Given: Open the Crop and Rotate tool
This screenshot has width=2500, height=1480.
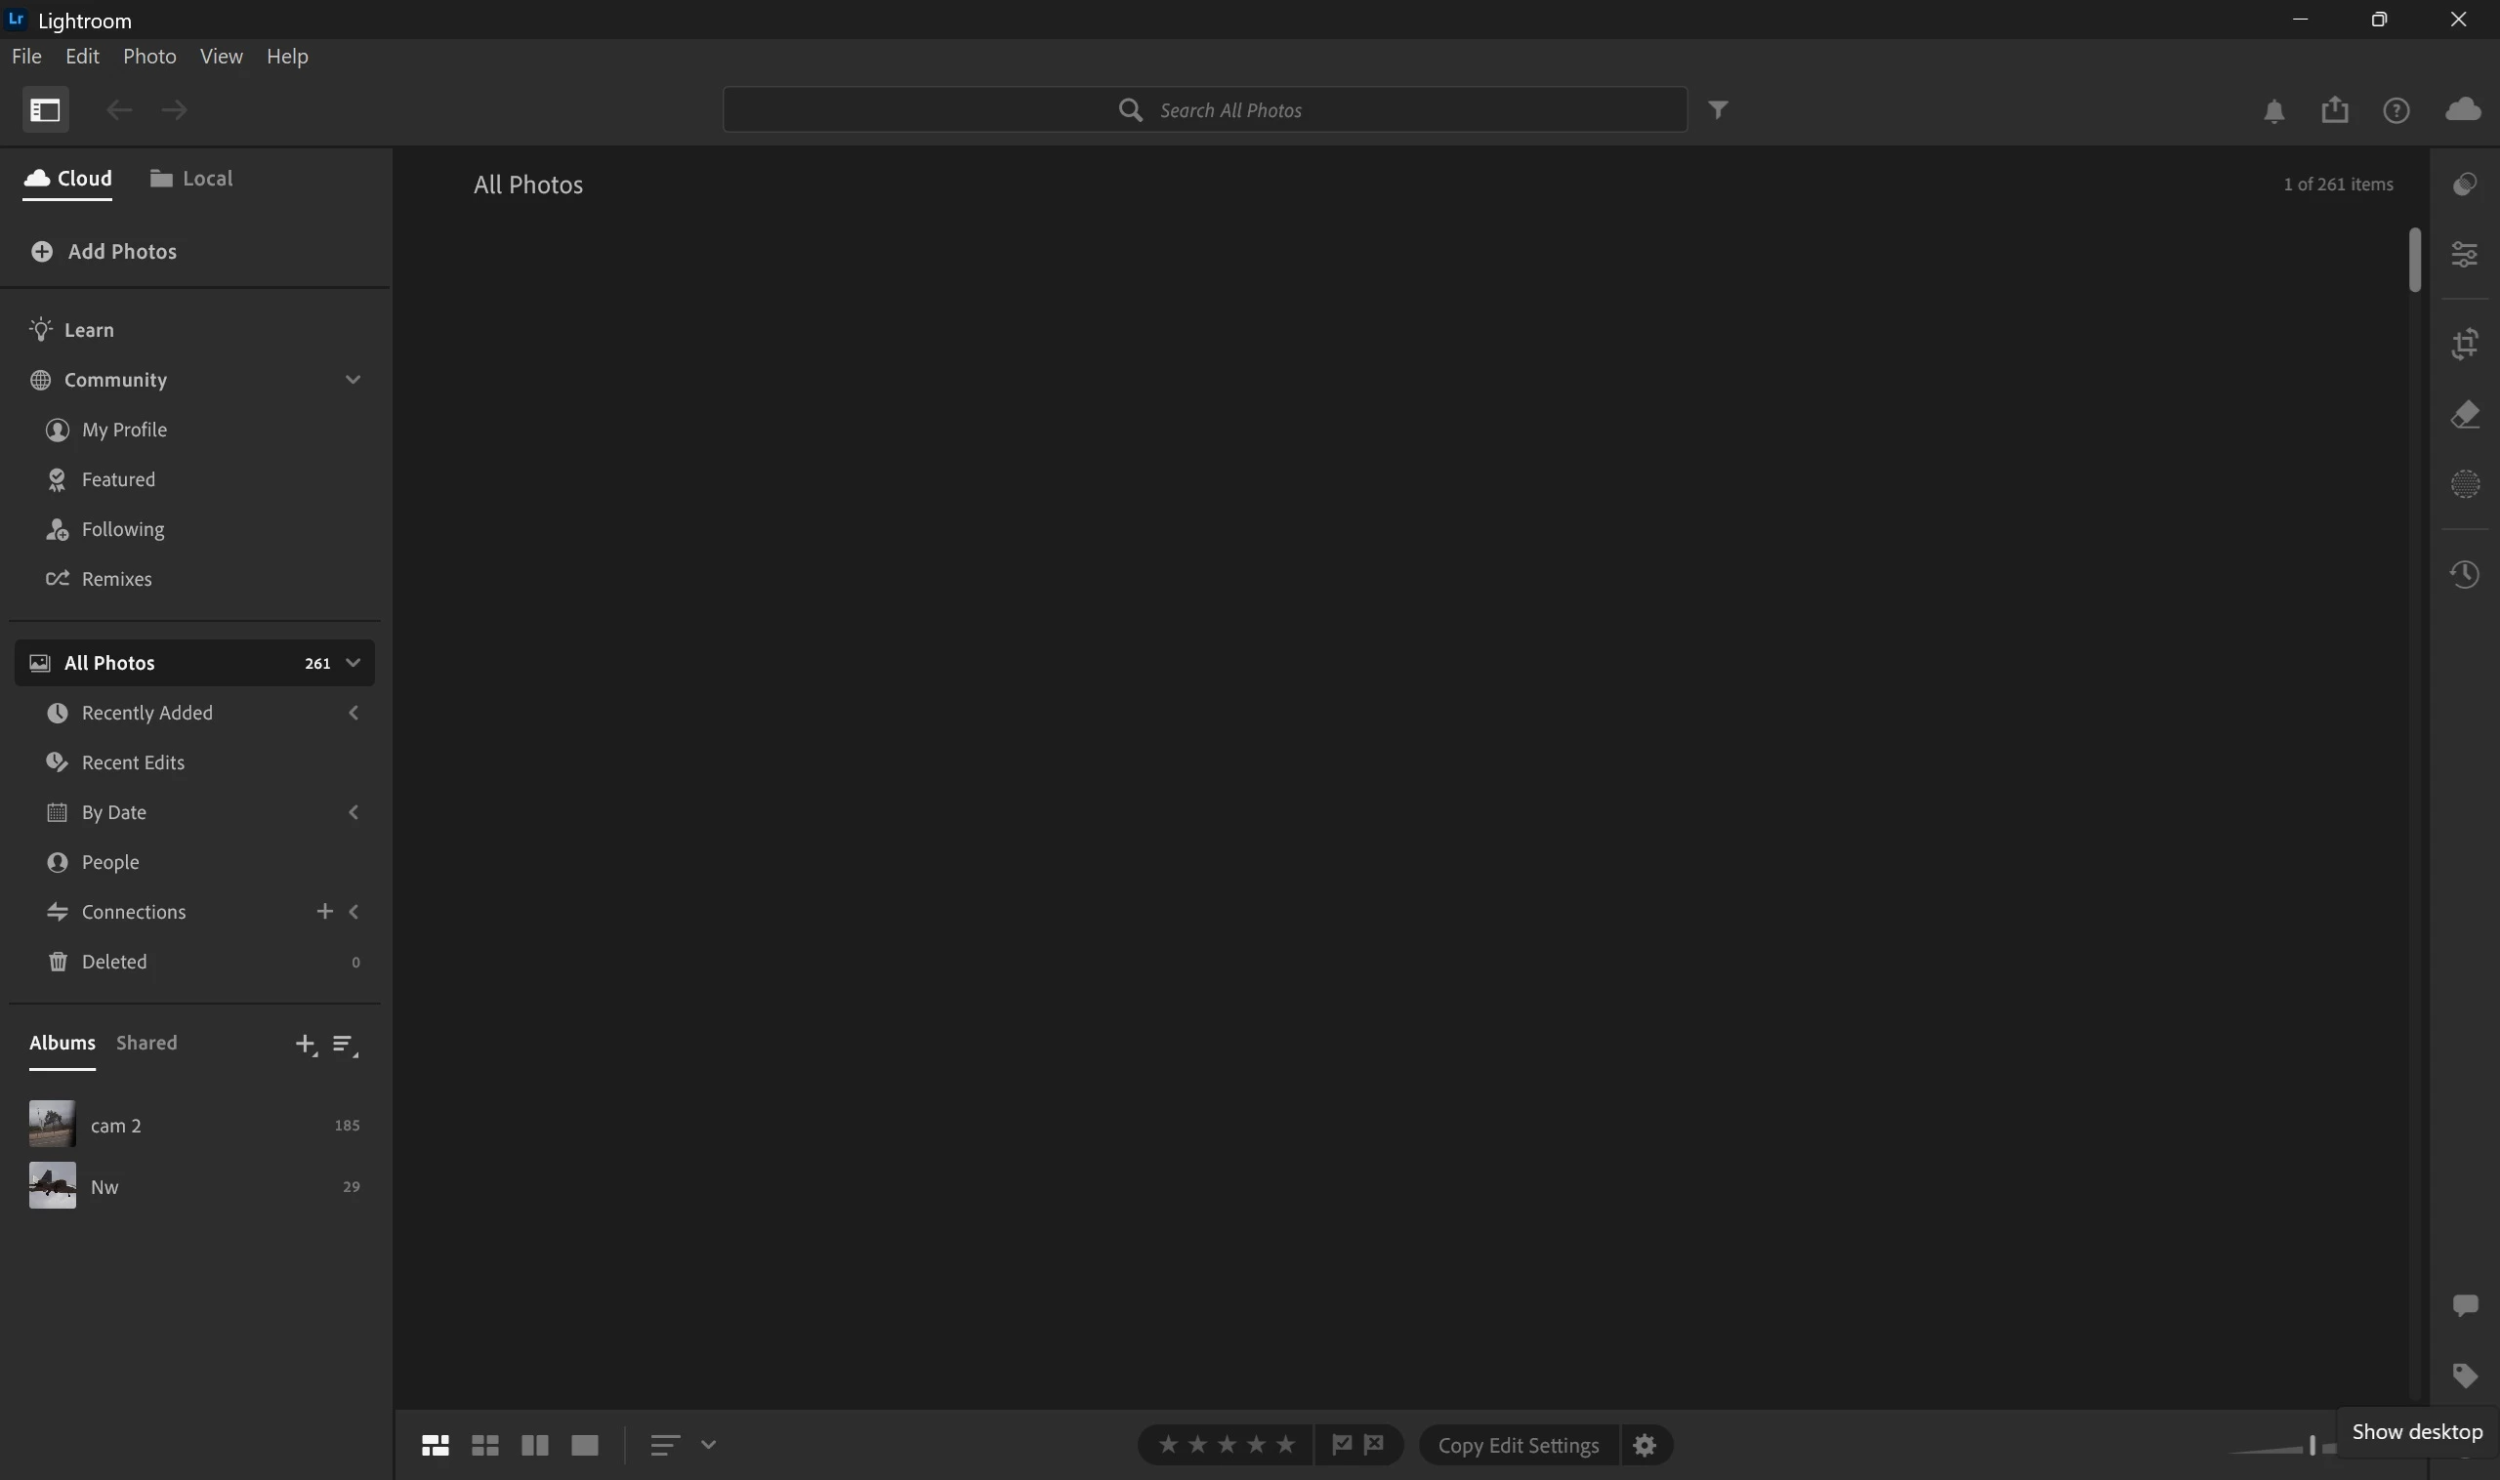Looking at the screenshot, I should (x=2464, y=344).
